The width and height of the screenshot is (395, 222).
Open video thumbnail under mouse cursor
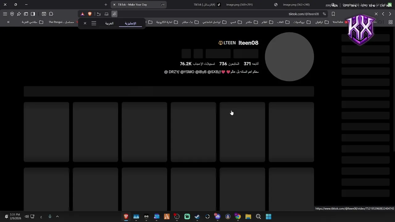pos(242,132)
